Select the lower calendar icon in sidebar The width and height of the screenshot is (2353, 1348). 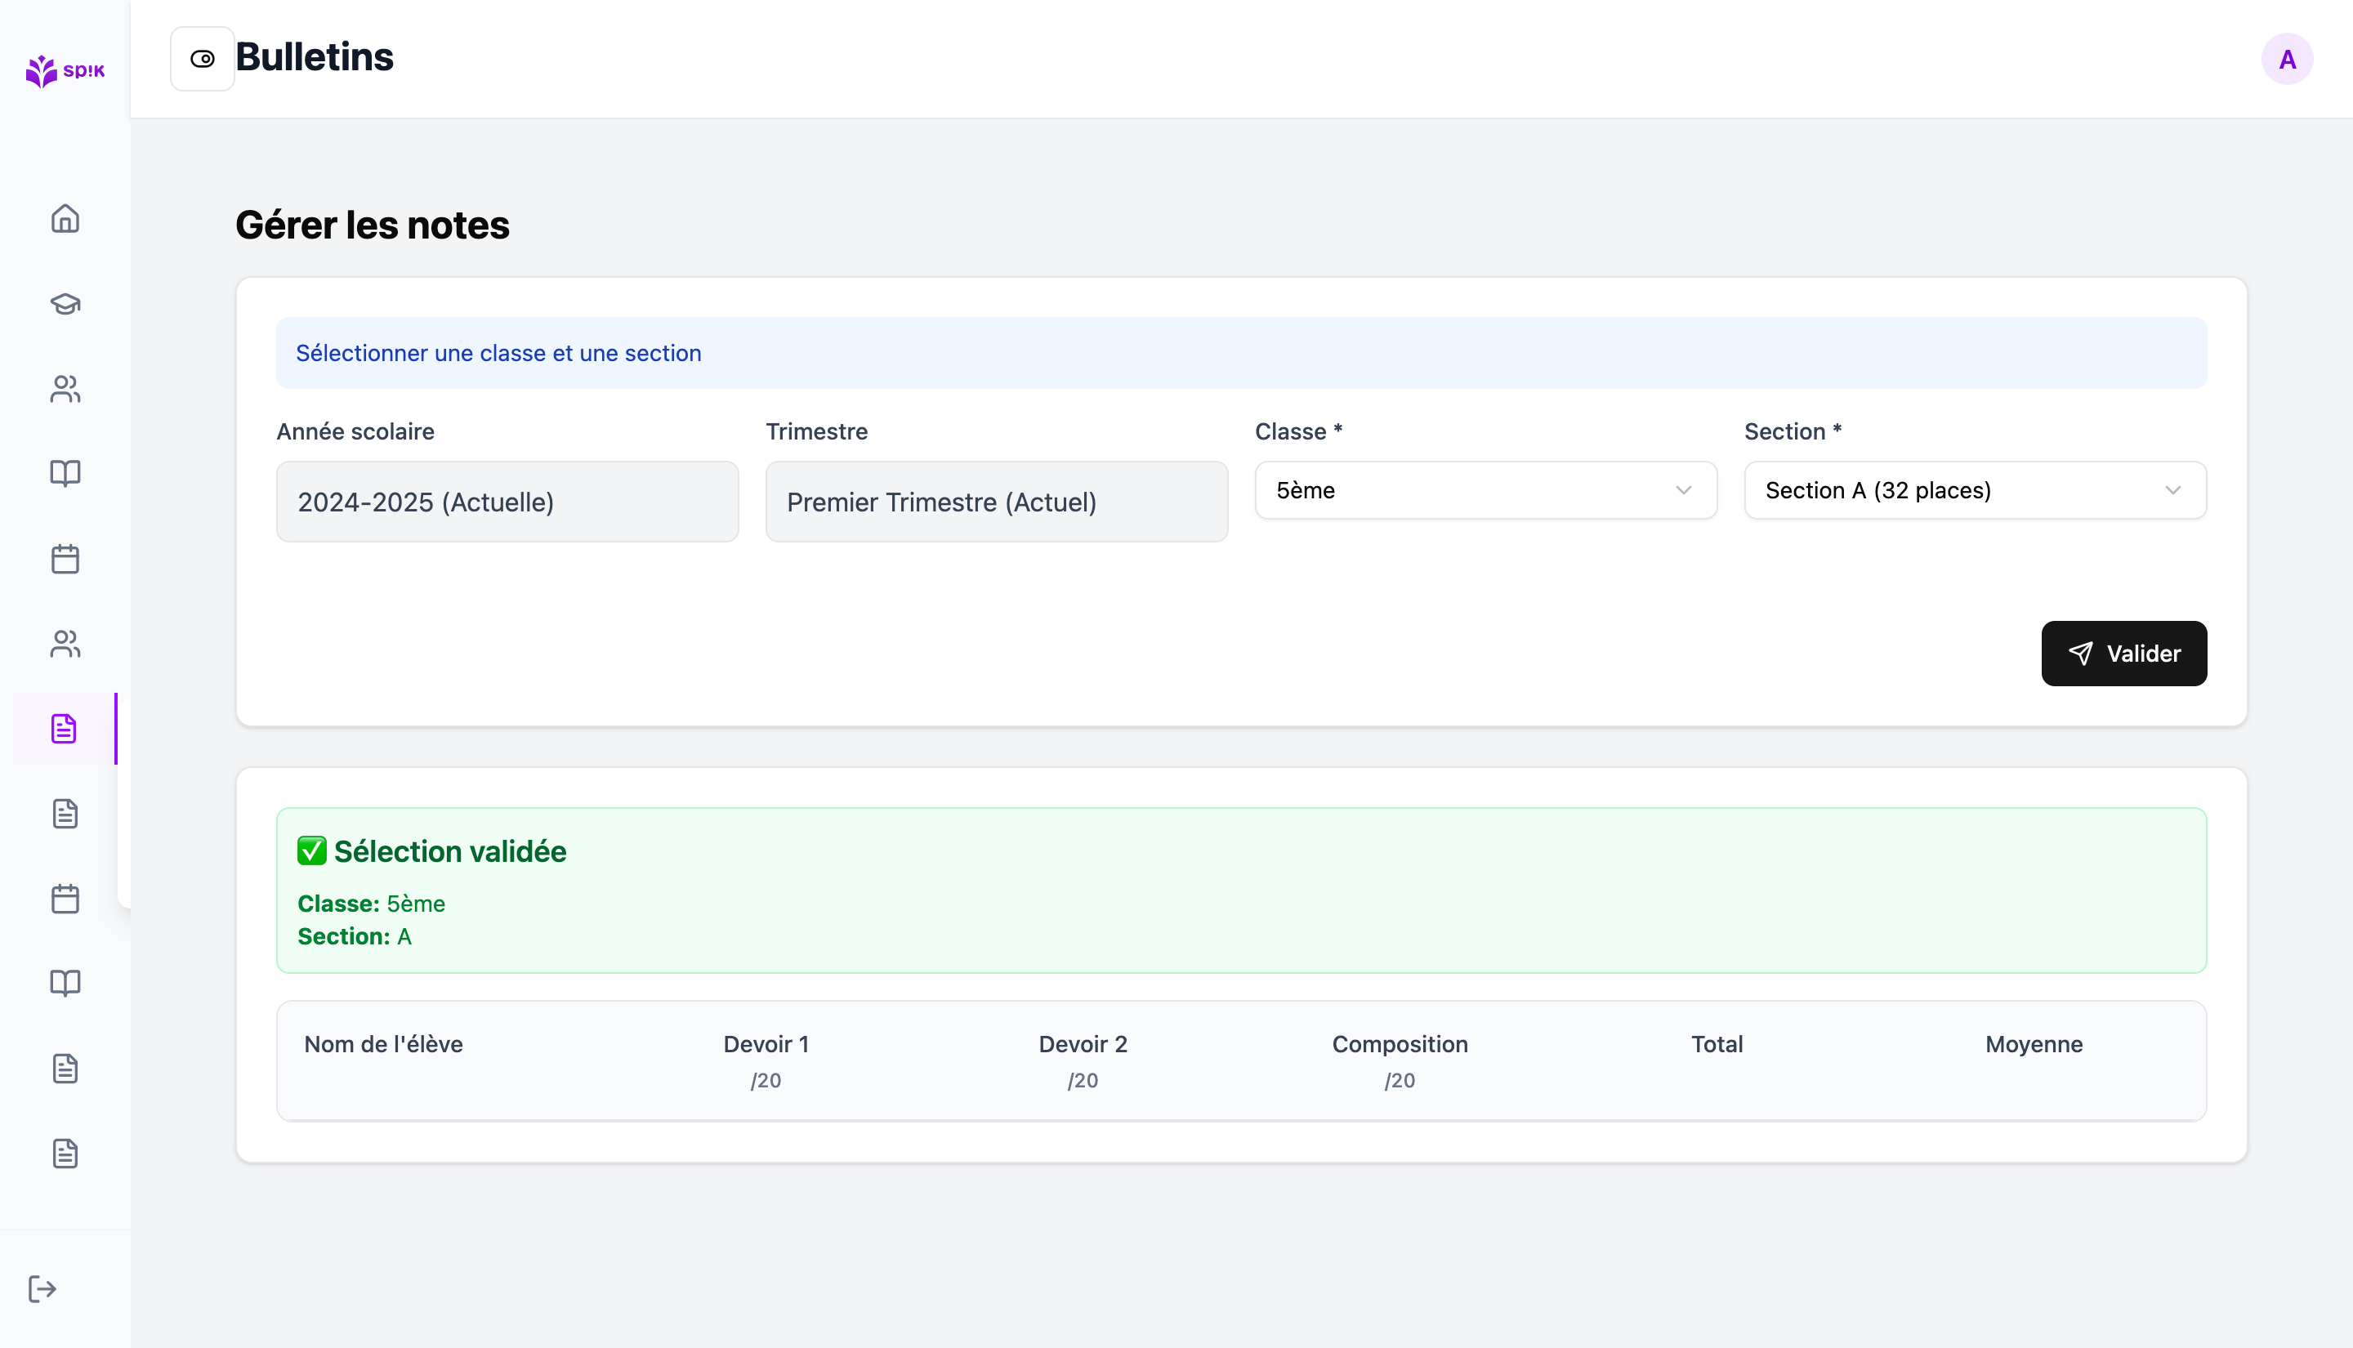[65, 898]
